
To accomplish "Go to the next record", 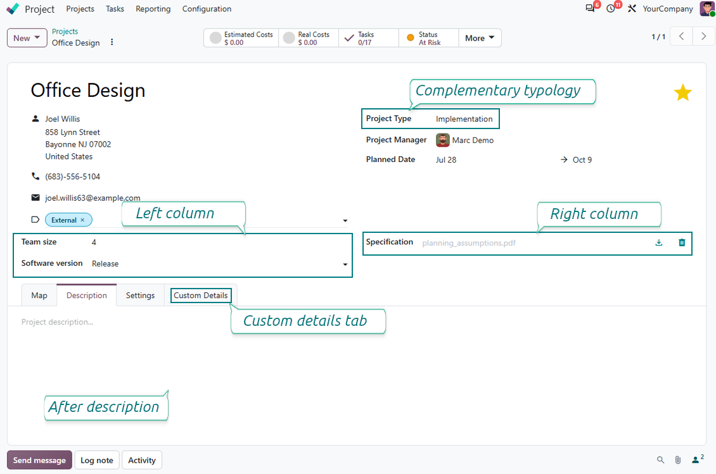I will tap(704, 37).
